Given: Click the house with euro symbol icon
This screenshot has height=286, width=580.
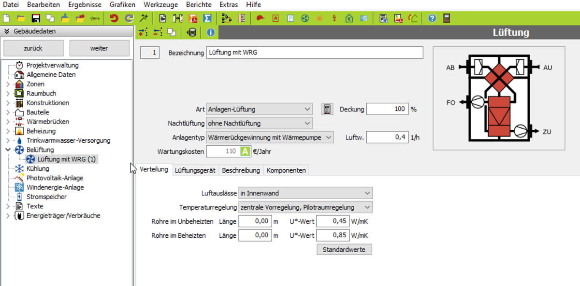Looking at the screenshot, I should click(349, 18).
